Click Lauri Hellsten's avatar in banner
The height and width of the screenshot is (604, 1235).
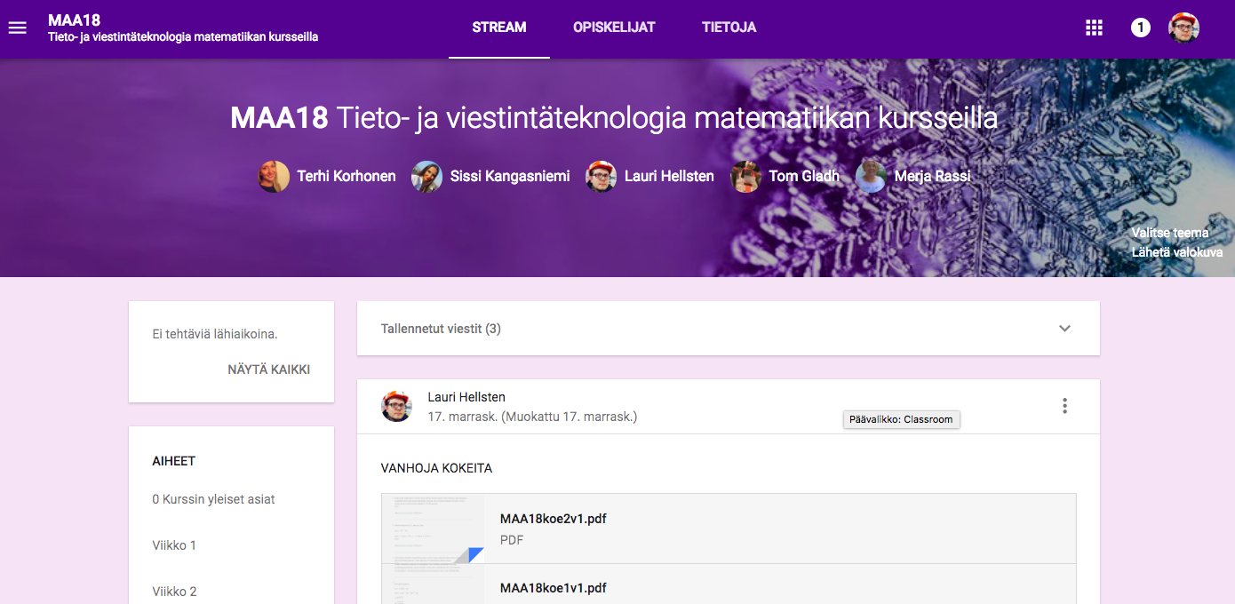(602, 177)
